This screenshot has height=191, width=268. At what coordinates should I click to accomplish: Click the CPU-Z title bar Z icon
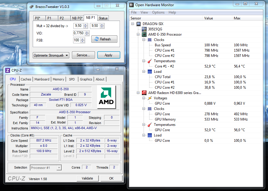click(8, 70)
